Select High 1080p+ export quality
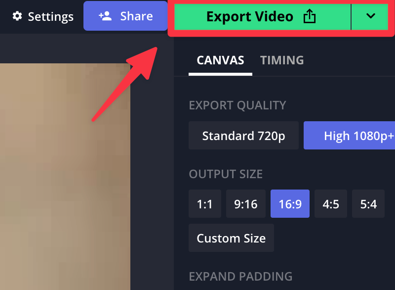The height and width of the screenshot is (290, 395). coord(350,136)
